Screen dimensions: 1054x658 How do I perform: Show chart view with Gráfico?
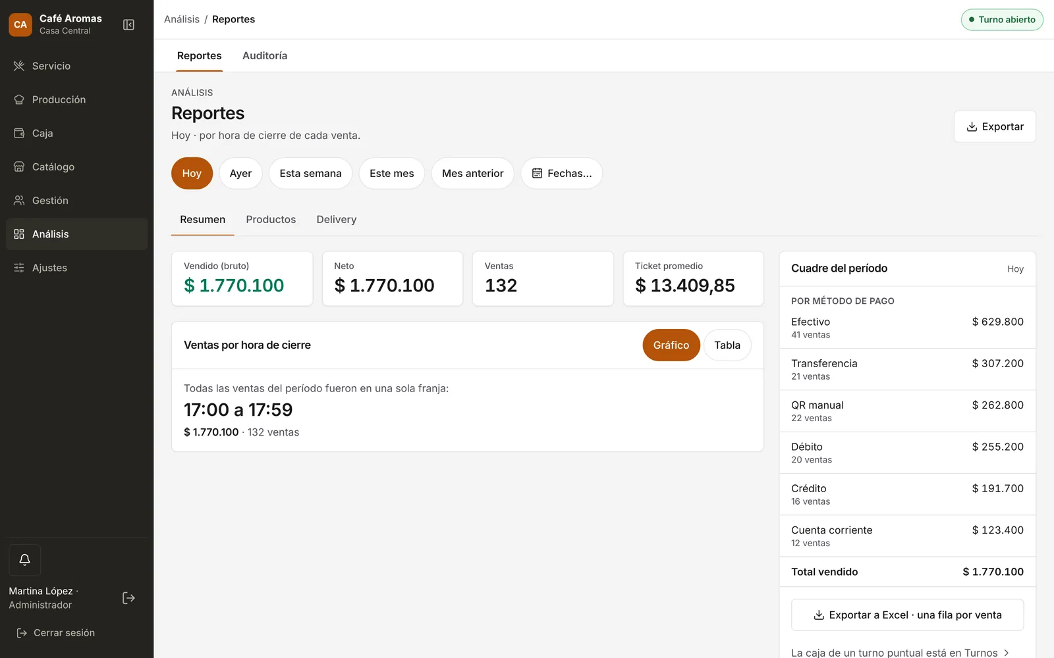tap(671, 345)
